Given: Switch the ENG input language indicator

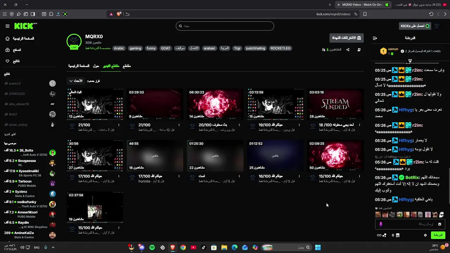Looking at the screenshot, I should [37, 247].
